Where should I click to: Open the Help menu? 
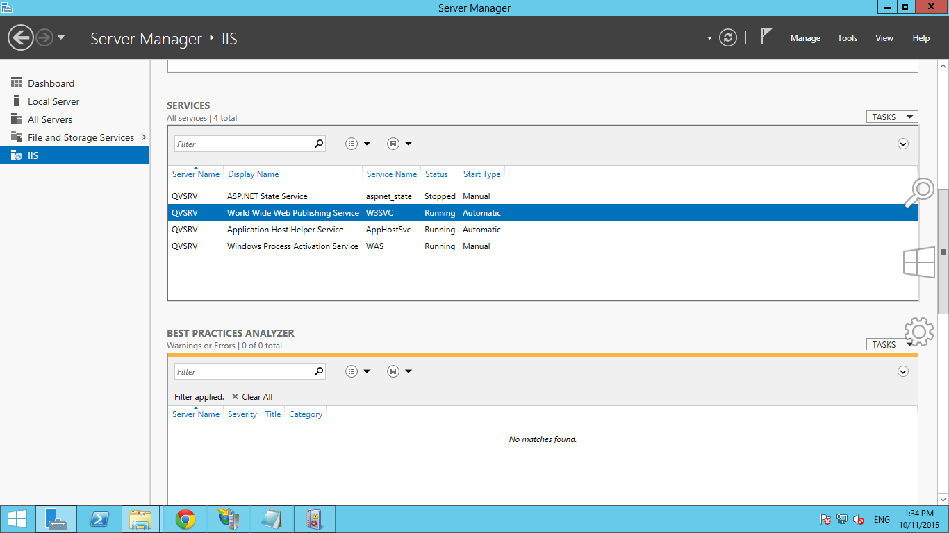click(x=921, y=38)
